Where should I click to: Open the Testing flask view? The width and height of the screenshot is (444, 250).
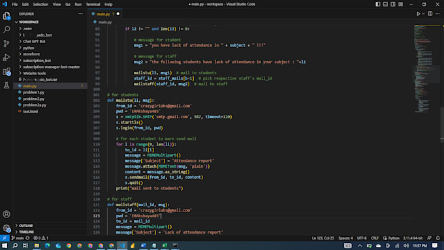(7, 86)
